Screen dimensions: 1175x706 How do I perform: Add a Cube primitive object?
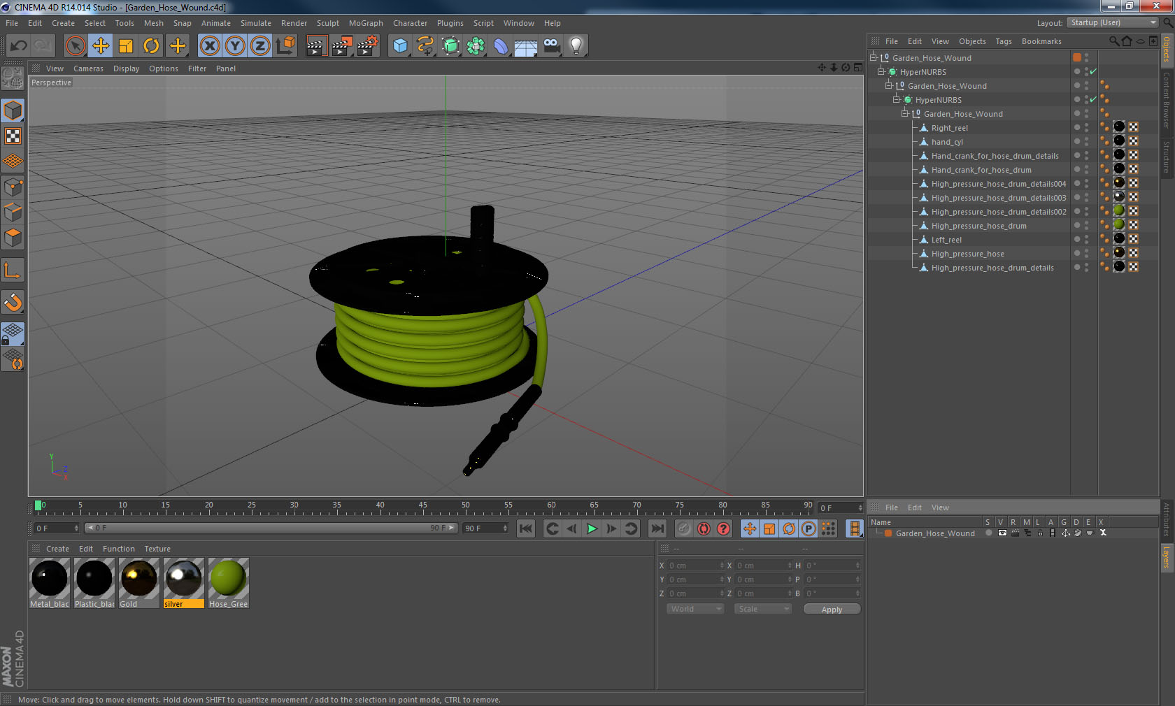point(400,46)
